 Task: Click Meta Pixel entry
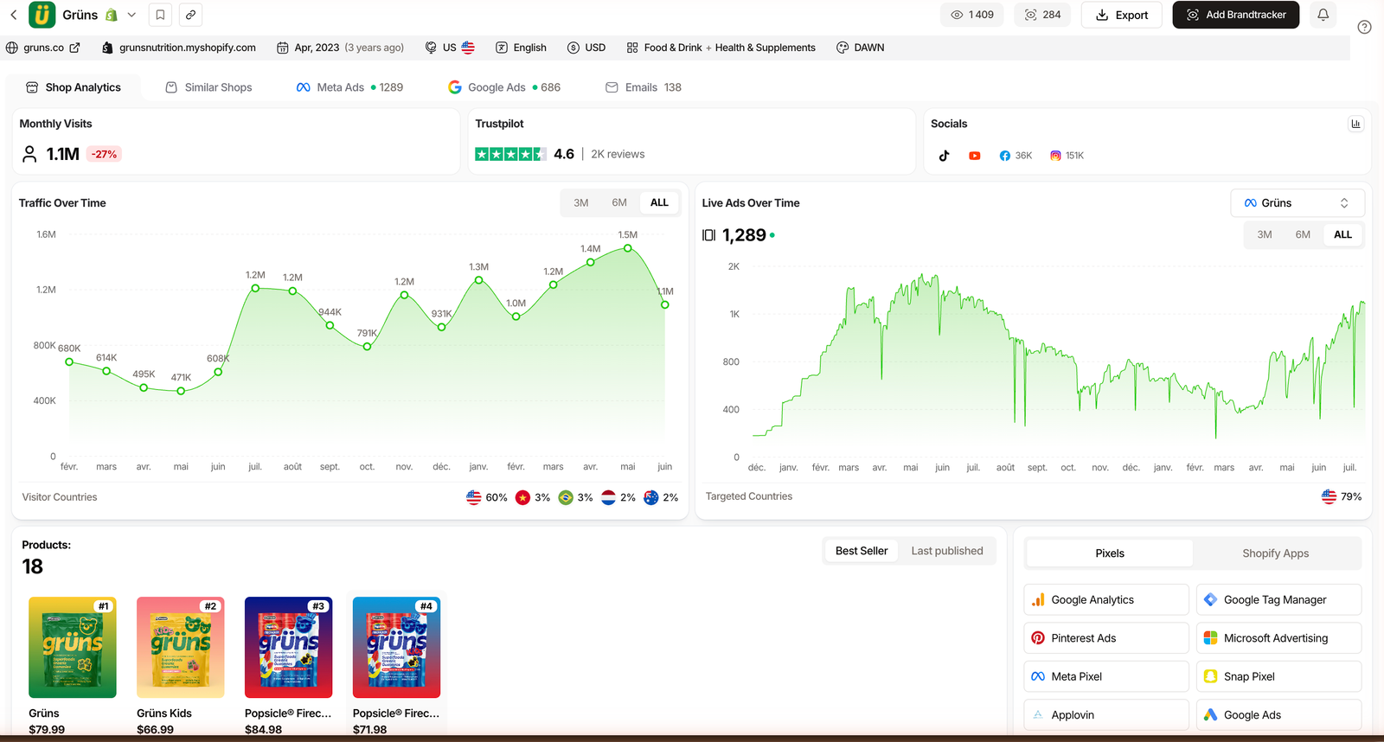(x=1106, y=676)
